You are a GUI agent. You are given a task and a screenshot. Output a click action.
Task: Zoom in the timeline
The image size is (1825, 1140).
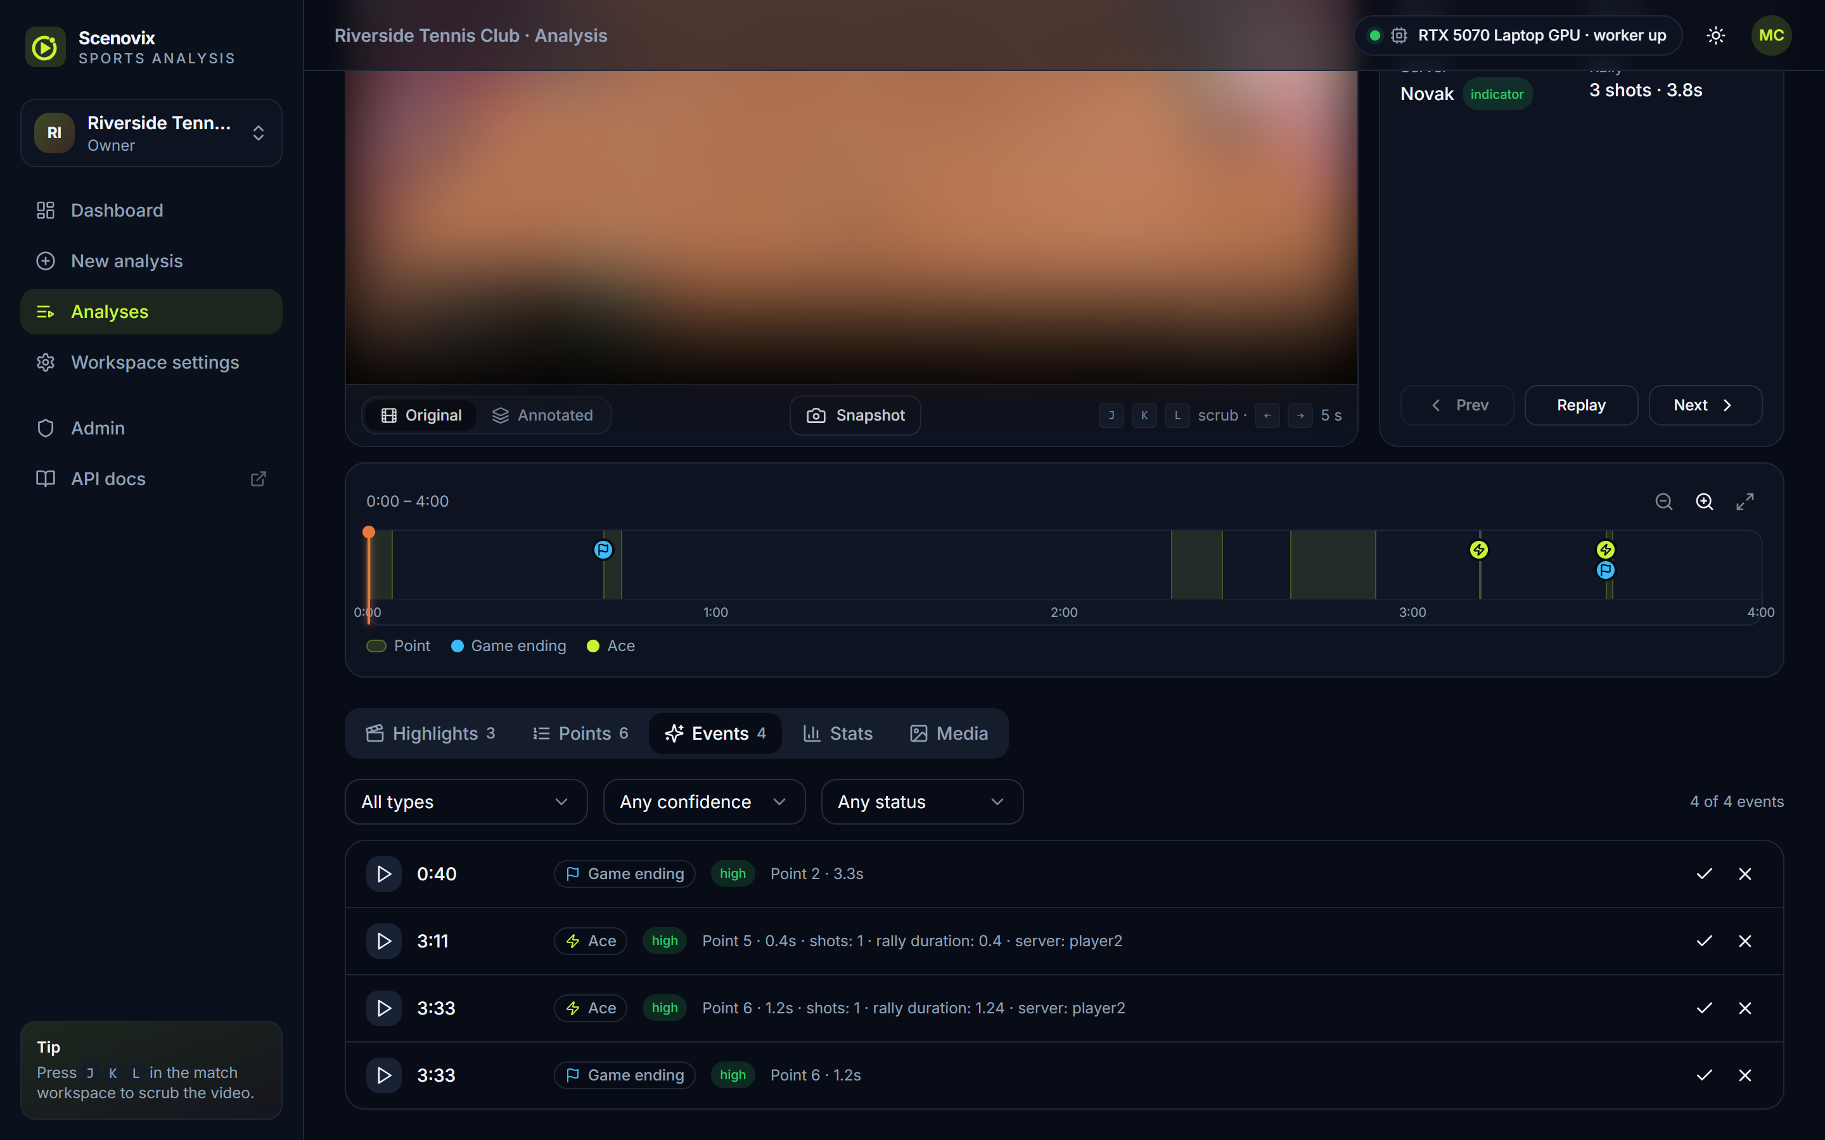coord(1705,502)
